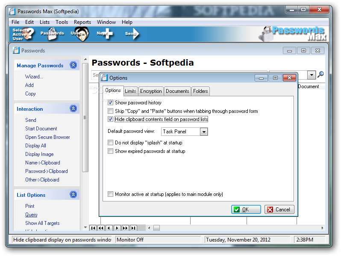Open the Tools menu

click(62, 22)
